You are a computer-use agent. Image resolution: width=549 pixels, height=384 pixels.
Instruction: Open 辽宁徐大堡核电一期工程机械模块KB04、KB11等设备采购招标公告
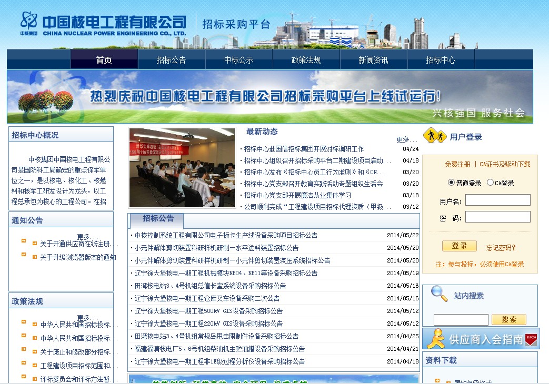coord(226,273)
